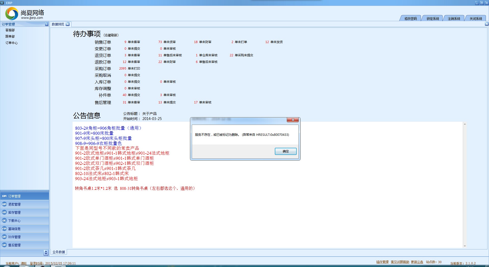
Task: Open 常见问题帮助 help link
Action: tap(400, 262)
